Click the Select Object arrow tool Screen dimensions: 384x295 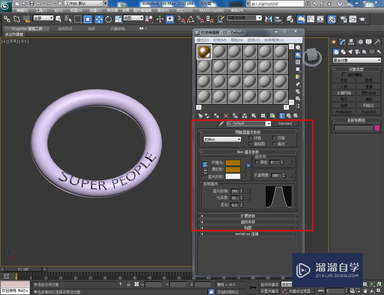point(58,19)
